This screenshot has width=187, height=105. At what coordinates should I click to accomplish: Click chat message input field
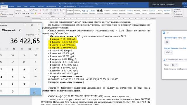pos(175,69)
